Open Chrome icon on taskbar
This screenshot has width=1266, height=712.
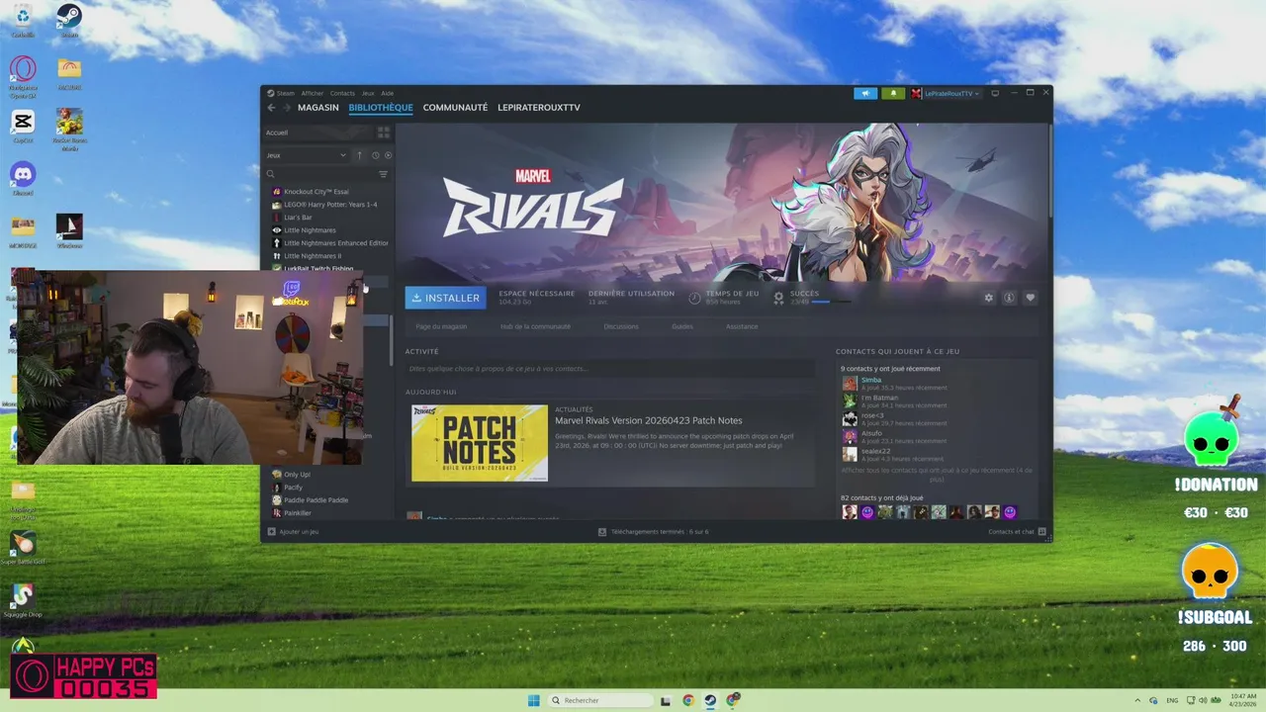point(688,700)
